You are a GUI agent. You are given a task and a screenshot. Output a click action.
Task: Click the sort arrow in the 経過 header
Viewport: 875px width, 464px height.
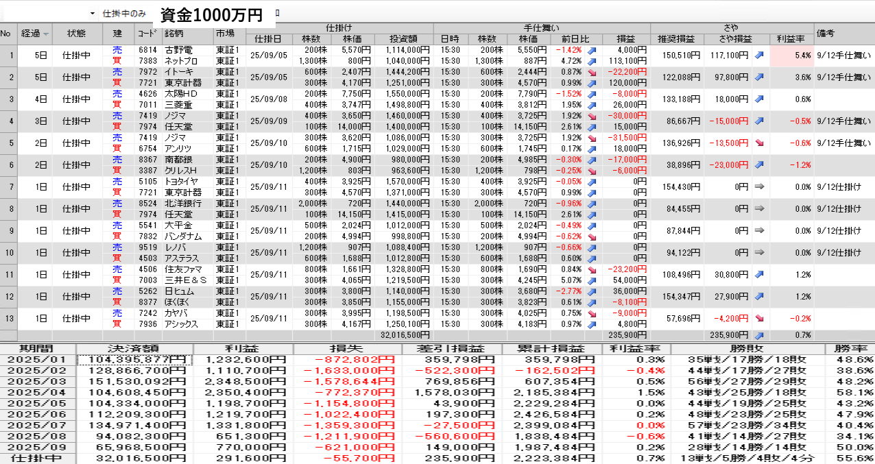coord(46,34)
